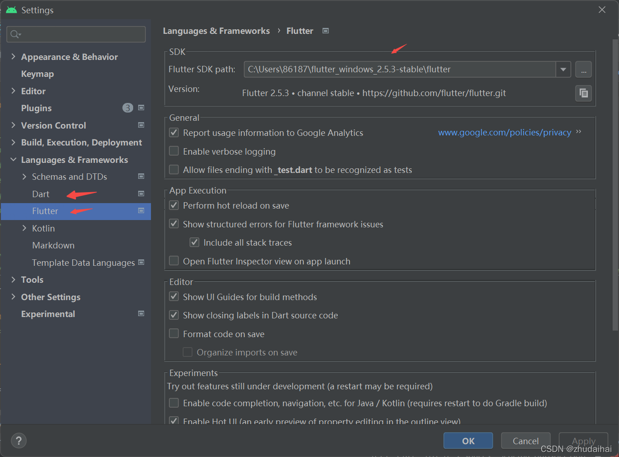Expand Version Control section
Image resolution: width=619 pixels, height=457 pixels.
click(13, 125)
